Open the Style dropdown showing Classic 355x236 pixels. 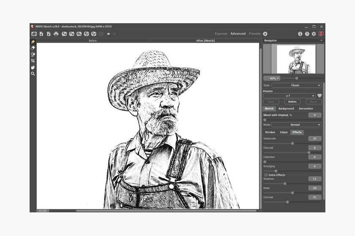(296, 86)
